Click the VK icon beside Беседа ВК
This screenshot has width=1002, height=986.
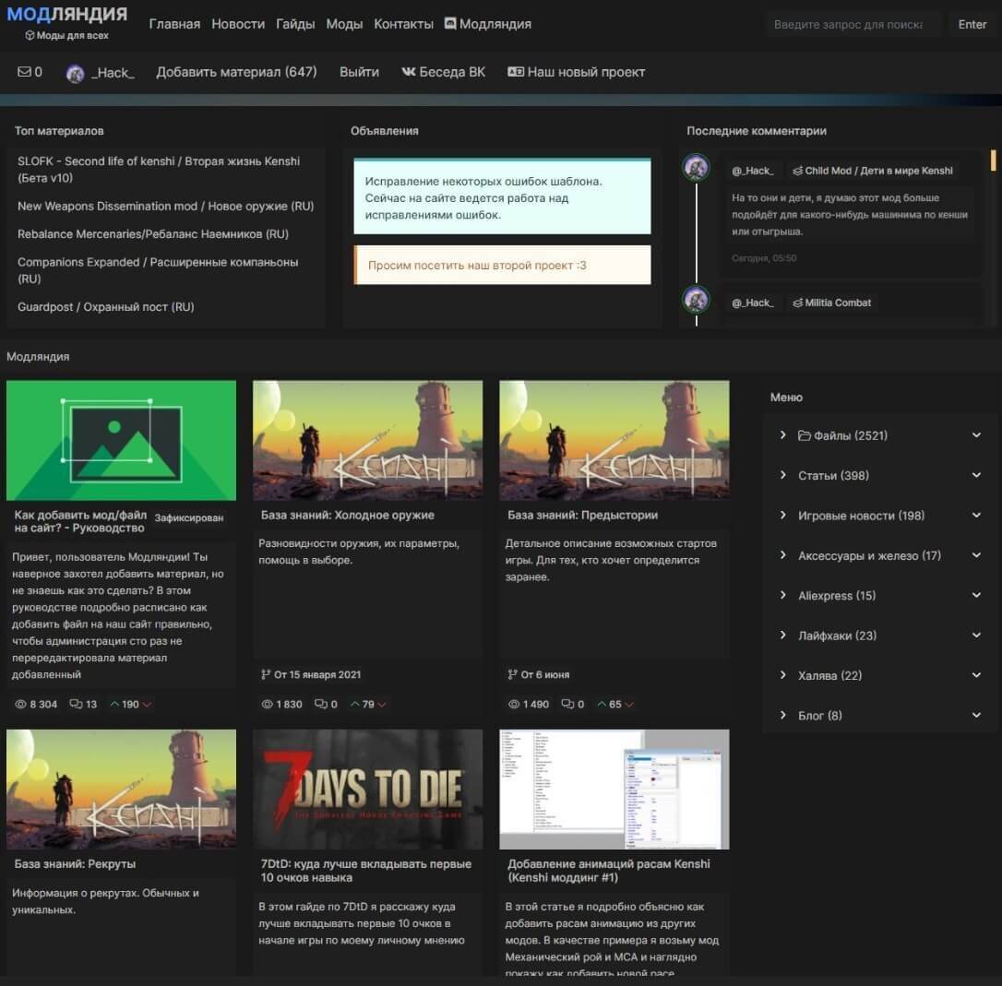coord(409,72)
